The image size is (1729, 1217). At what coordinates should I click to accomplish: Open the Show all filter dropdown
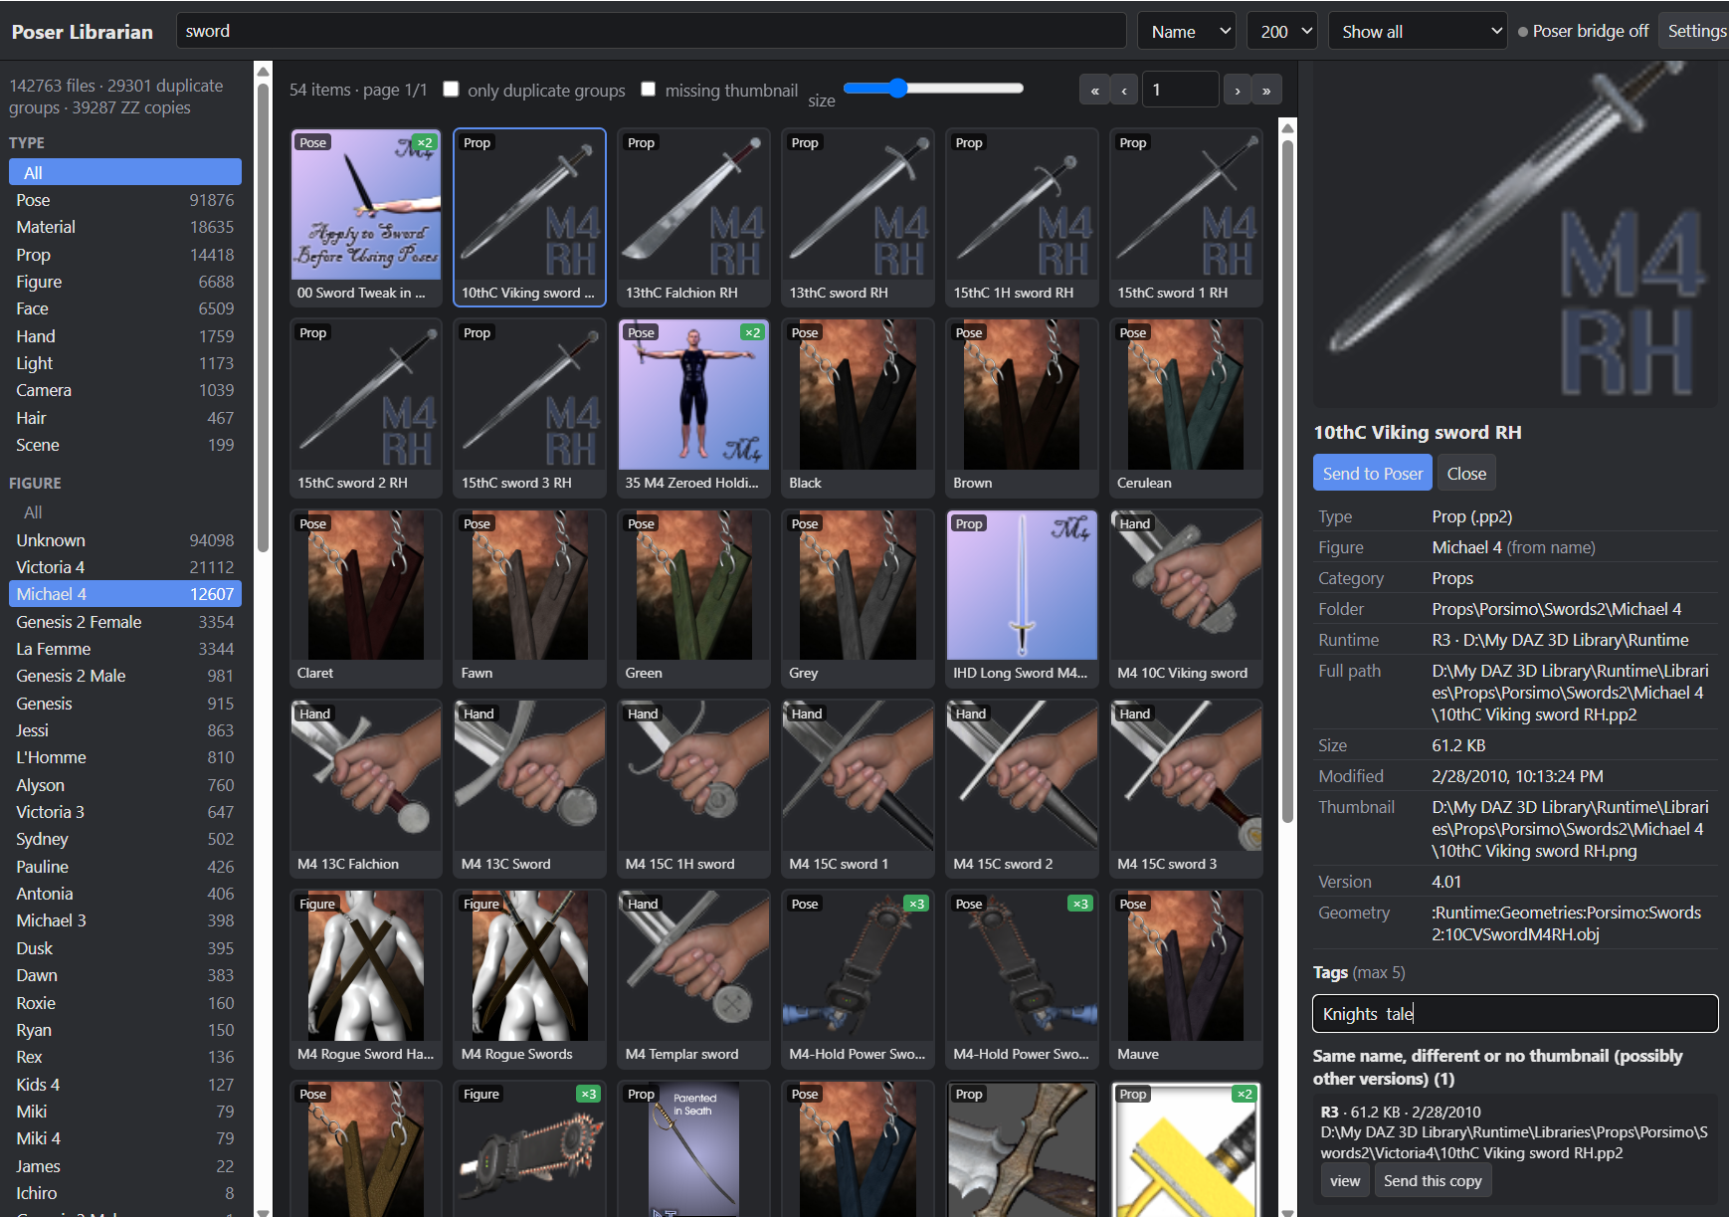(x=1418, y=31)
